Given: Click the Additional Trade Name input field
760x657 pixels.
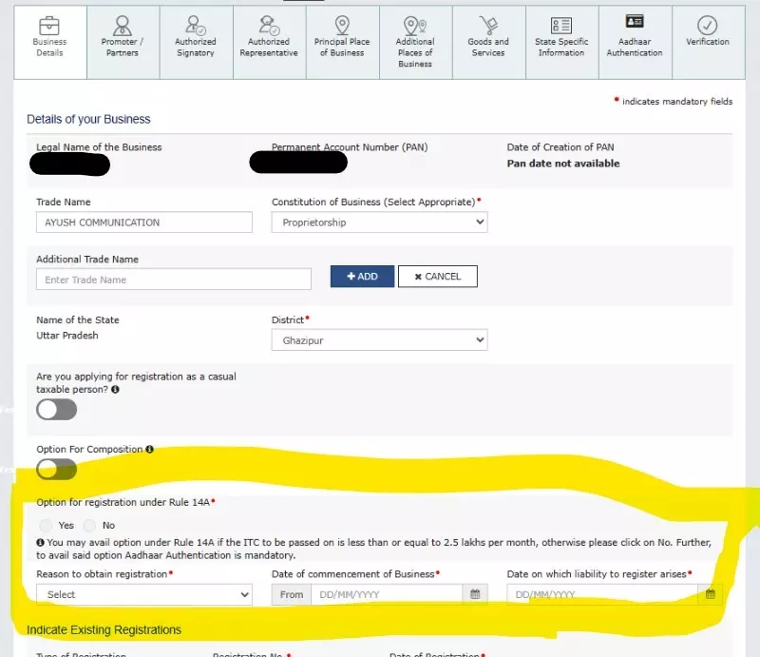Looking at the screenshot, I should (x=174, y=280).
